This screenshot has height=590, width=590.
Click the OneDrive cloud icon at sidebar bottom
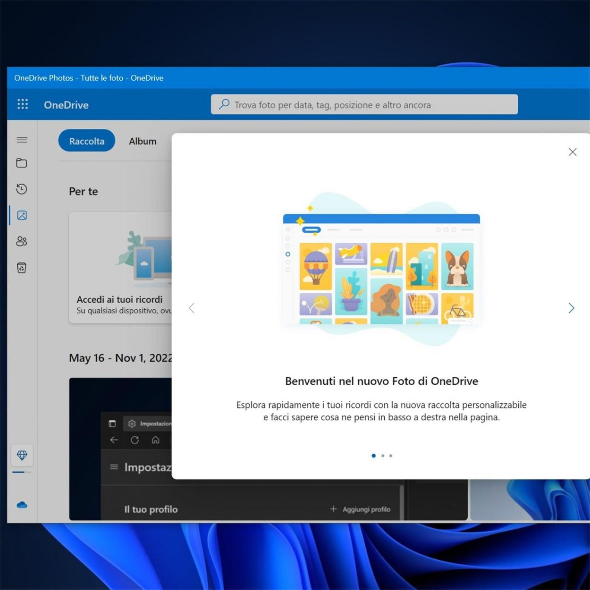pyautogui.click(x=22, y=505)
